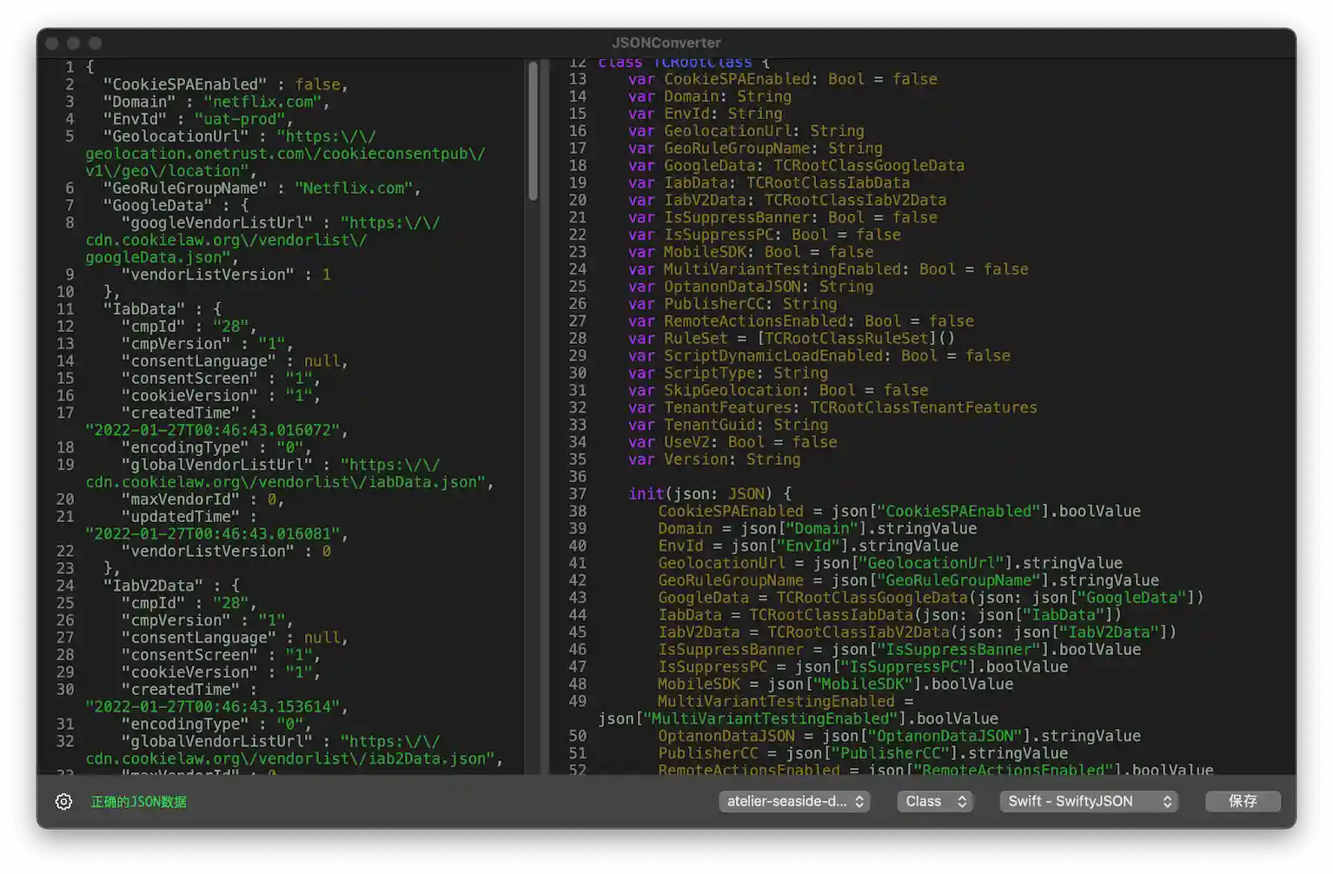Click the "IabV2Data" key in JSON editor

tap(152, 586)
